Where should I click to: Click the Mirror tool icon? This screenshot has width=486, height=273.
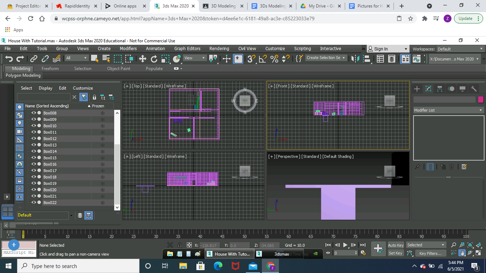354,59
